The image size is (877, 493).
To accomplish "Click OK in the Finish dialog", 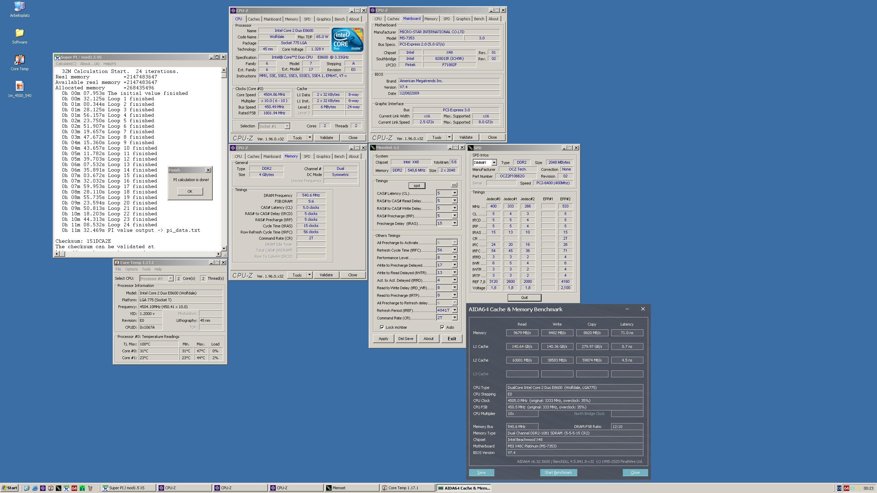I will coord(190,191).
